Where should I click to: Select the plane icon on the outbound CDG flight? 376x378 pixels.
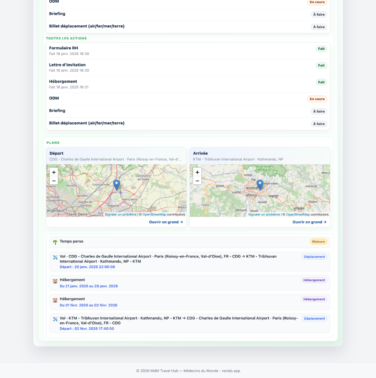click(55, 257)
